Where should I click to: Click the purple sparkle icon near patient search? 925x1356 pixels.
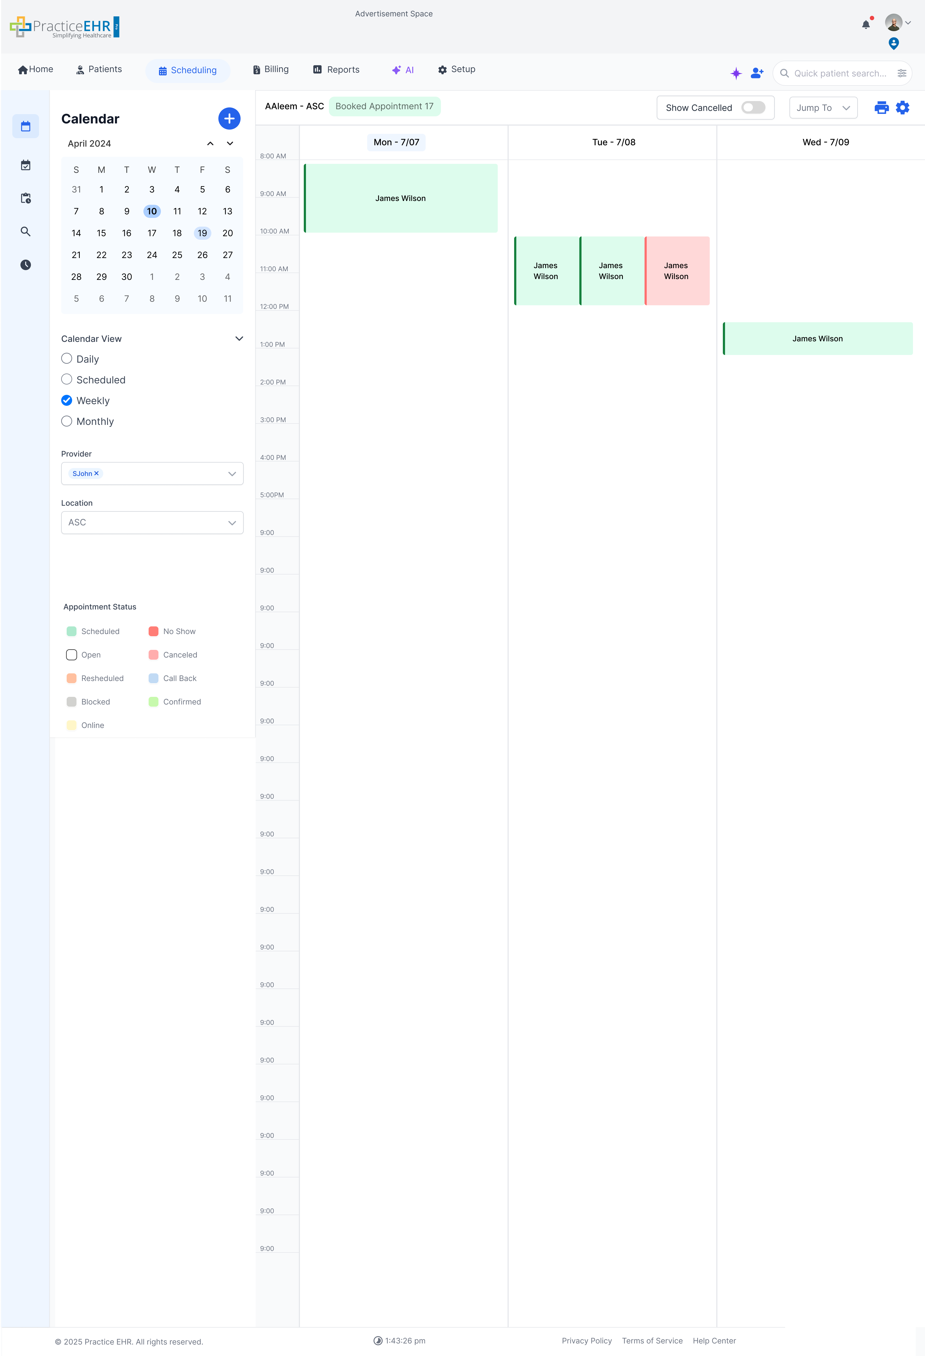[x=736, y=73]
